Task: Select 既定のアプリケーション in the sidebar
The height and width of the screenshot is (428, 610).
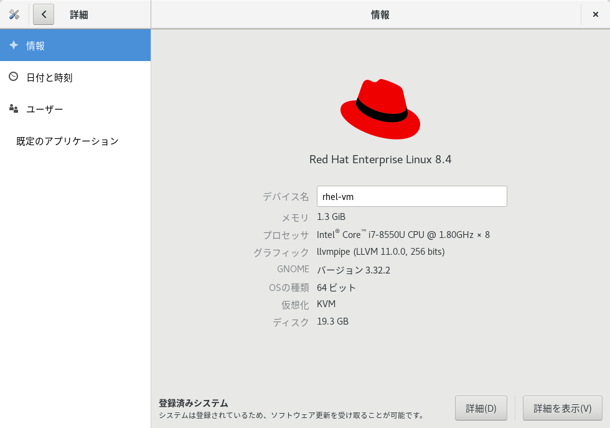Action: click(68, 141)
